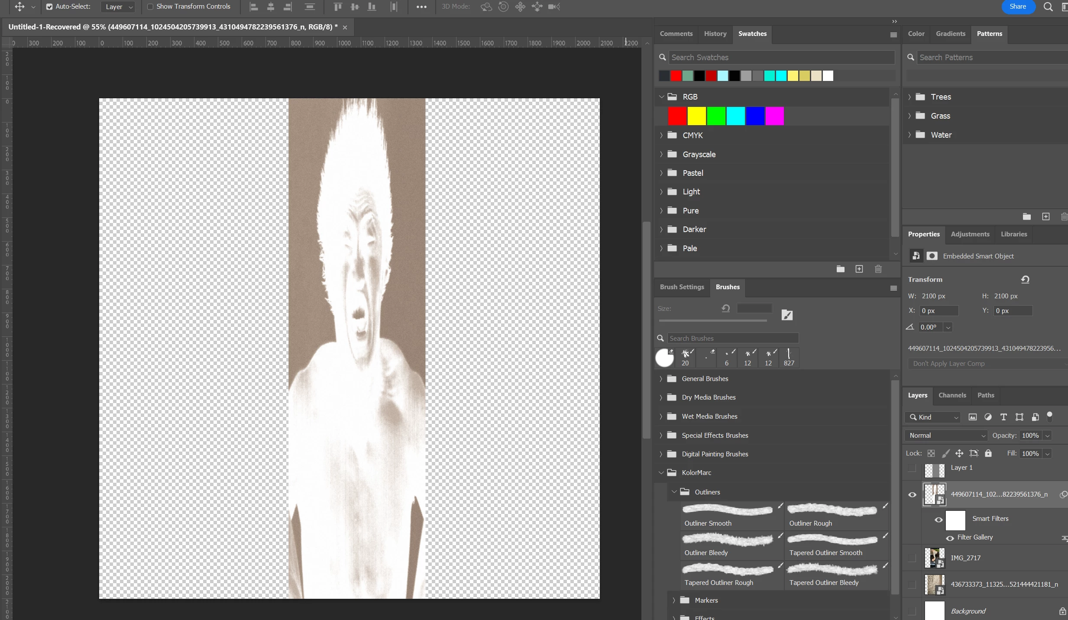The width and height of the screenshot is (1068, 620).
Task: Click the Move tool icon in options bar
Action: point(19,6)
